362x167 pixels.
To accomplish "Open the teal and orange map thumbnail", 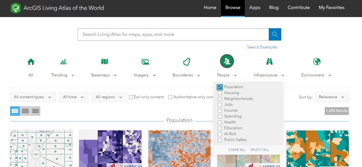I will tap(318, 149).
